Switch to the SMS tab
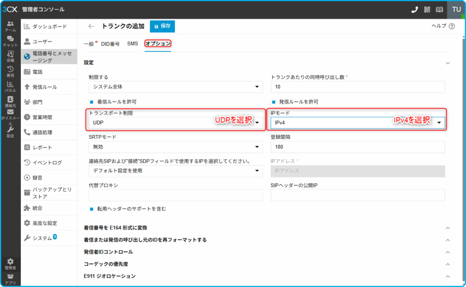 pyautogui.click(x=132, y=44)
